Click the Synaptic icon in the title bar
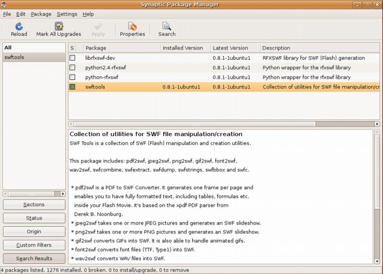Screen dimensions: 383x274 point(4,4)
